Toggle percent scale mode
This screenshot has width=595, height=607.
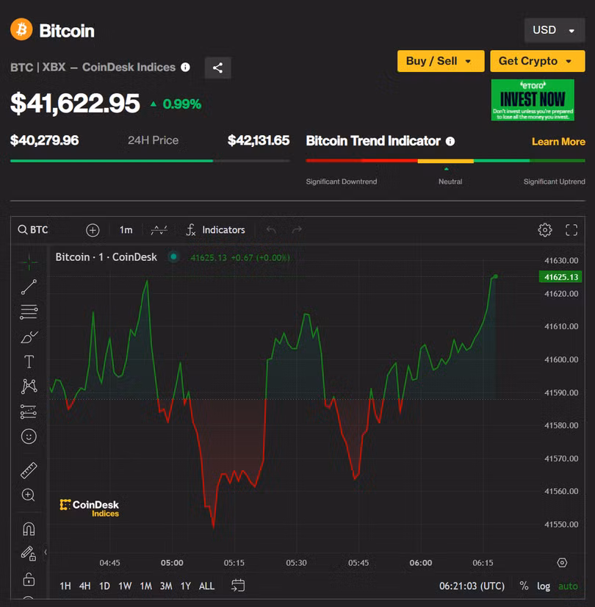pos(524,586)
